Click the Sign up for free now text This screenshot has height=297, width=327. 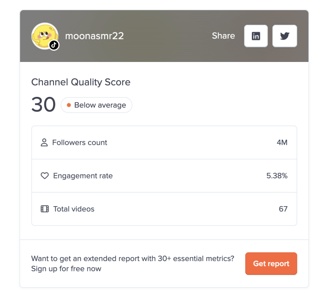(66, 269)
